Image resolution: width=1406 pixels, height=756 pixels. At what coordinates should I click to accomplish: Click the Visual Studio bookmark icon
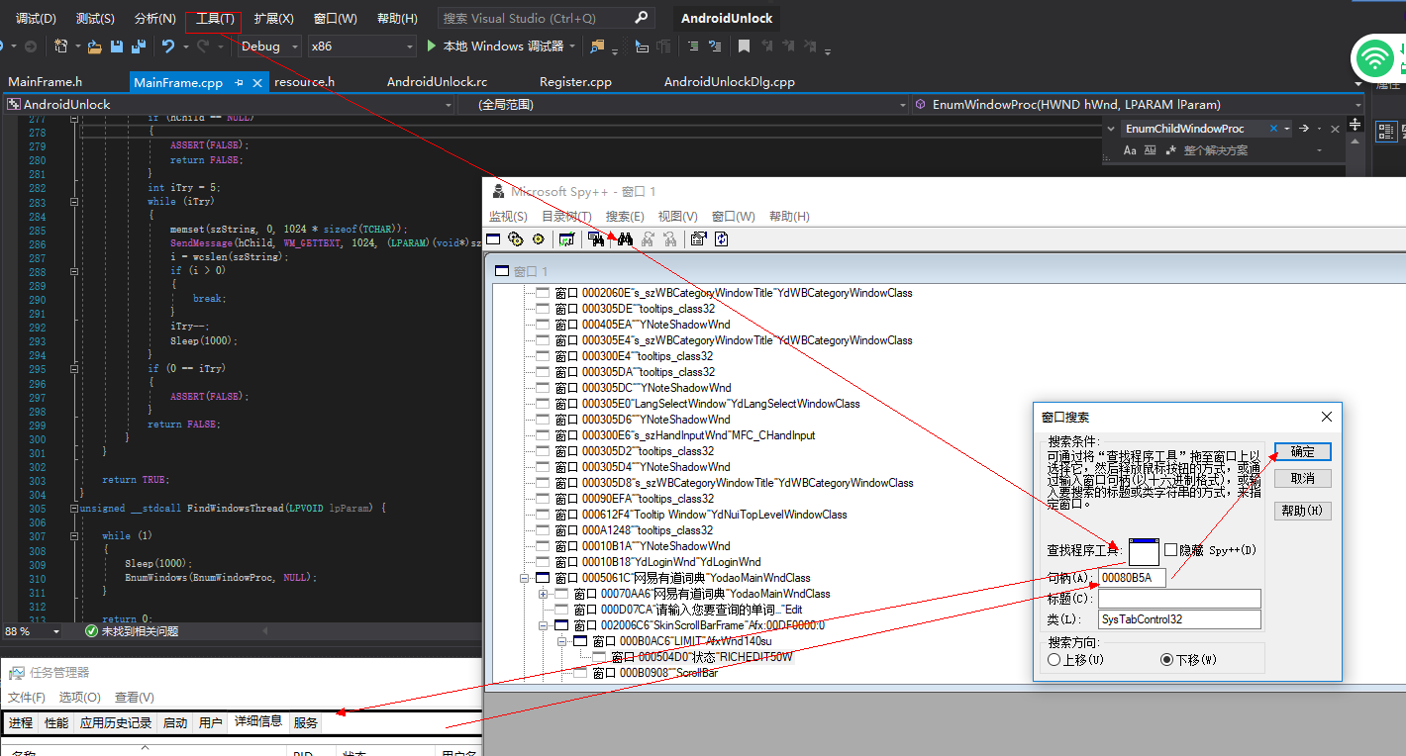[x=744, y=46]
